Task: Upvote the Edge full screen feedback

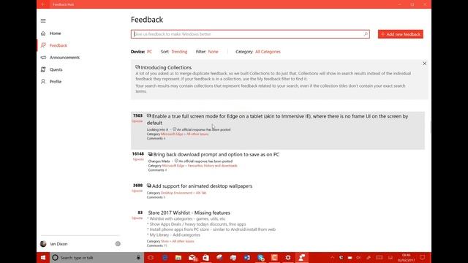Action: click(x=137, y=121)
